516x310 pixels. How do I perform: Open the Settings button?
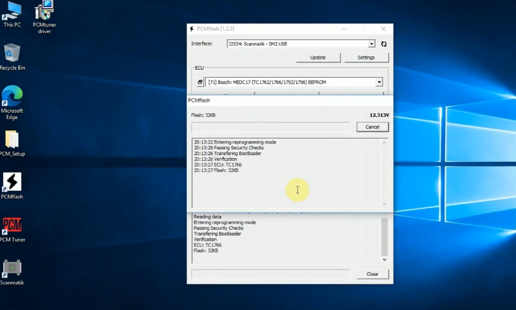[366, 58]
